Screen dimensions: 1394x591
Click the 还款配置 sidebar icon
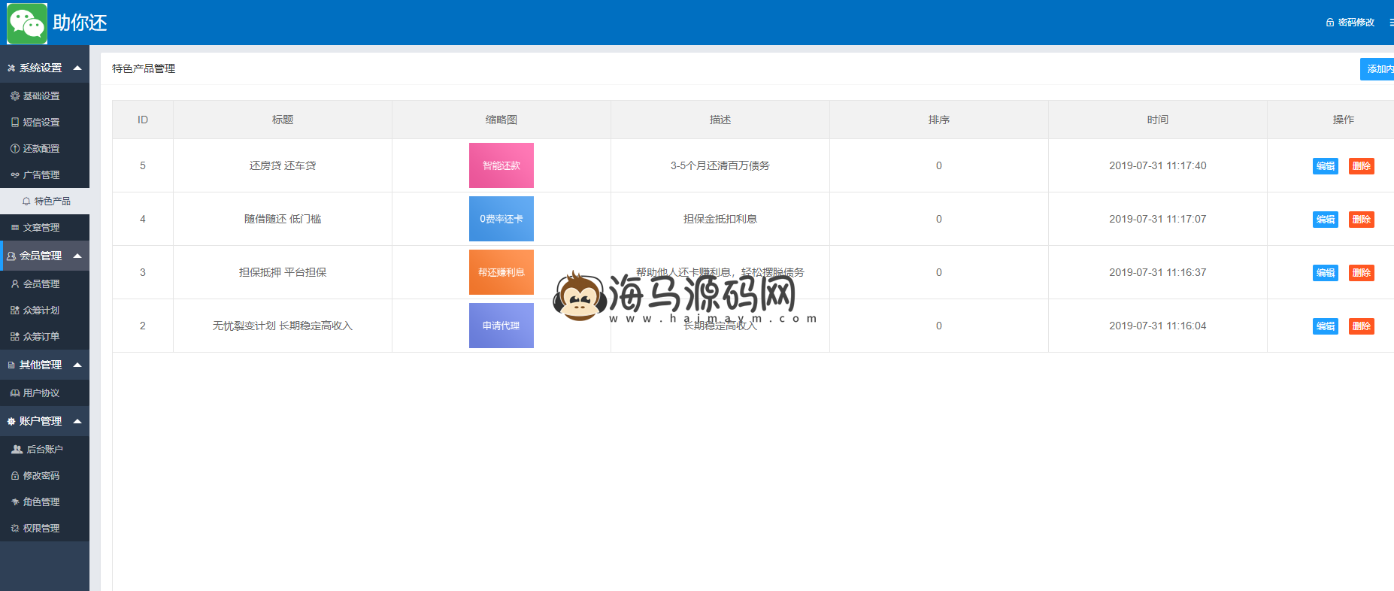click(x=15, y=149)
